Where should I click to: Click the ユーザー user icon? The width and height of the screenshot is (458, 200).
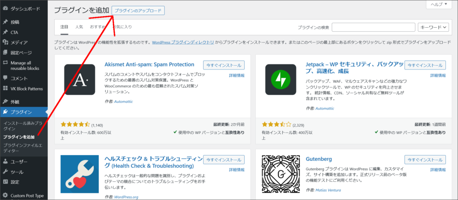pyautogui.click(x=5, y=162)
